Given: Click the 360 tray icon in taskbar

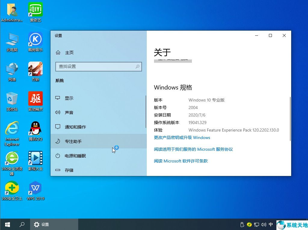Looking at the screenshot, I should 249,225.
